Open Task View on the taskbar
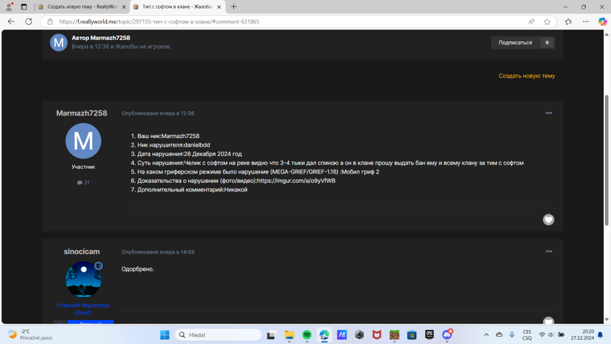Screen dimensions: 611x344 click(272, 335)
